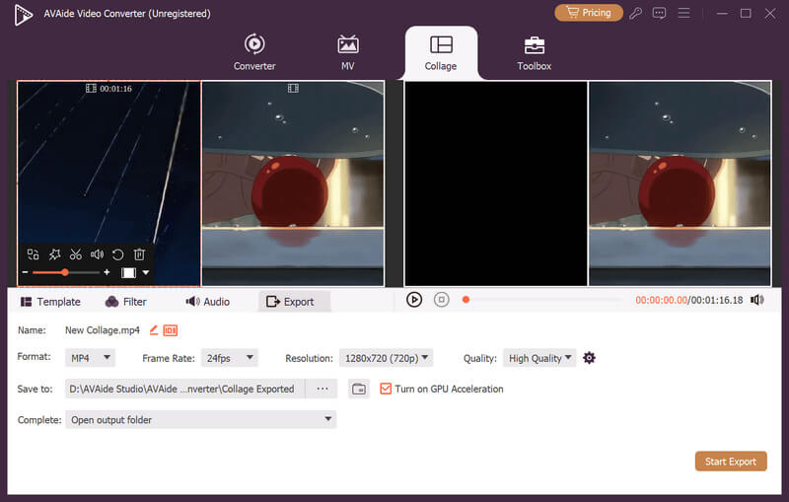The height and width of the screenshot is (502, 789).
Task: Play the collage preview
Action: 414,300
